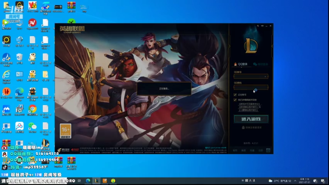
Task: Click League of Legends taskbar icon
Action: [x=96, y=180]
